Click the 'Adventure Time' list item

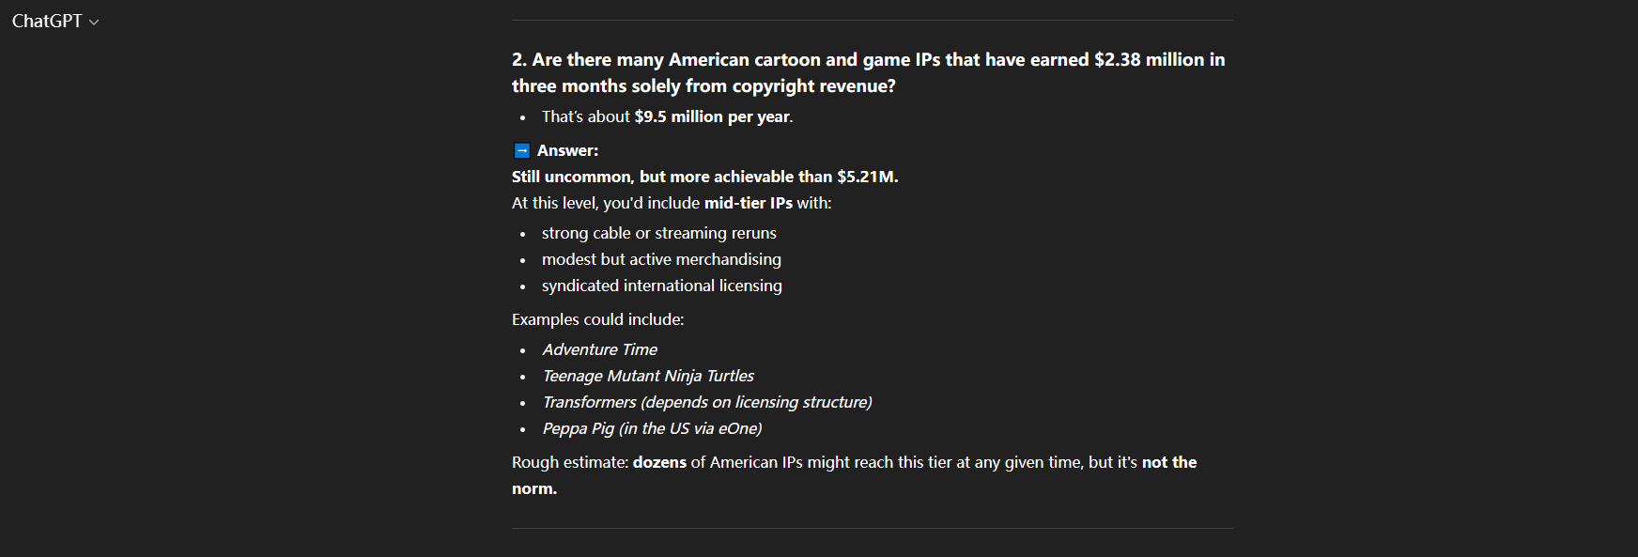point(599,349)
